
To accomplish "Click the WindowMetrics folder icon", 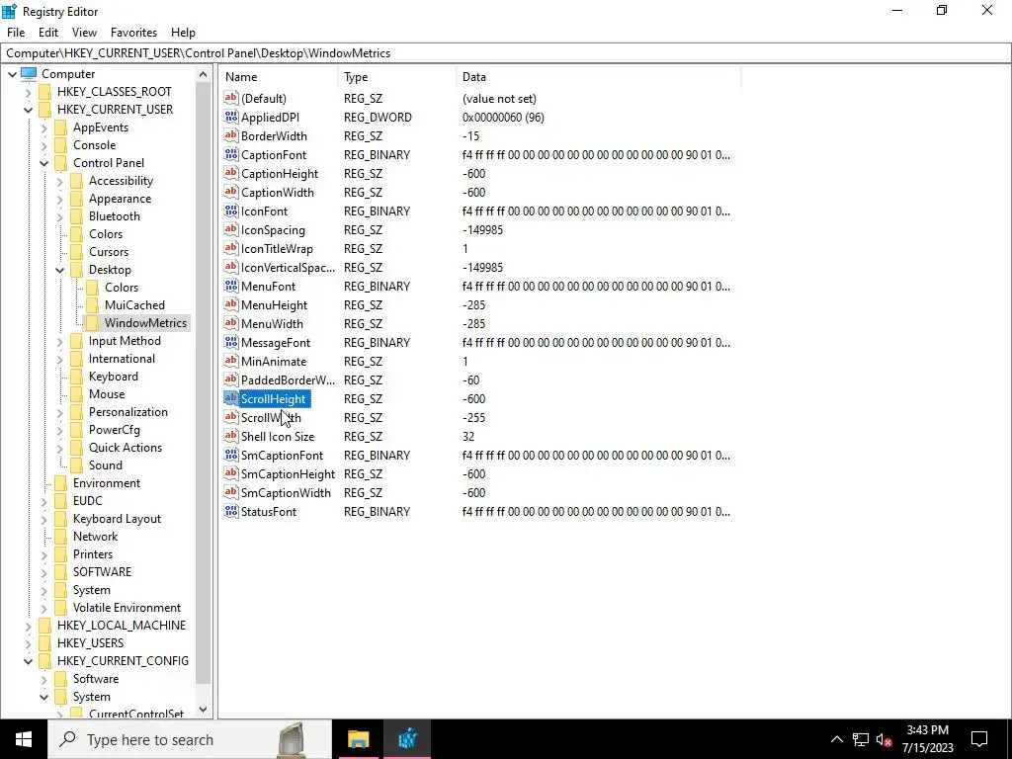I will [93, 323].
